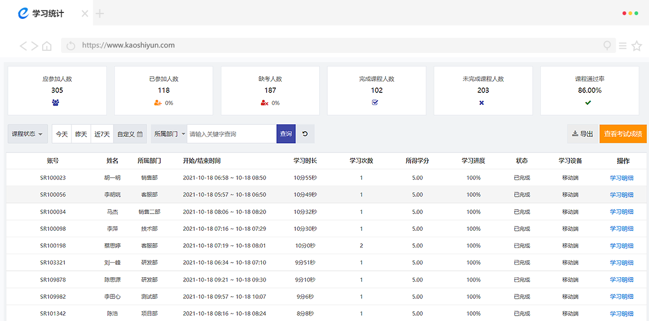Go to browser home page icon
The image size is (649, 321).
tap(47, 46)
